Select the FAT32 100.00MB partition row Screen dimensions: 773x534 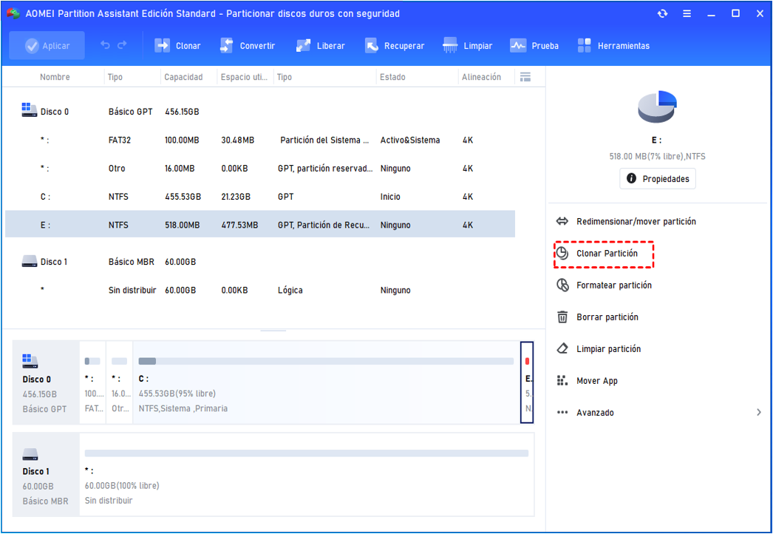click(x=260, y=141)
